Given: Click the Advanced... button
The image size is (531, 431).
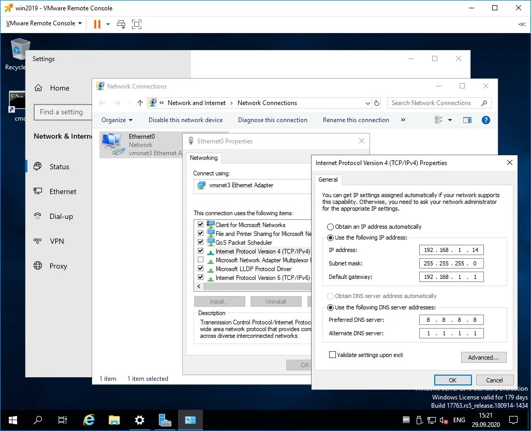Looking at the screenshot, I should coord(483,358).
